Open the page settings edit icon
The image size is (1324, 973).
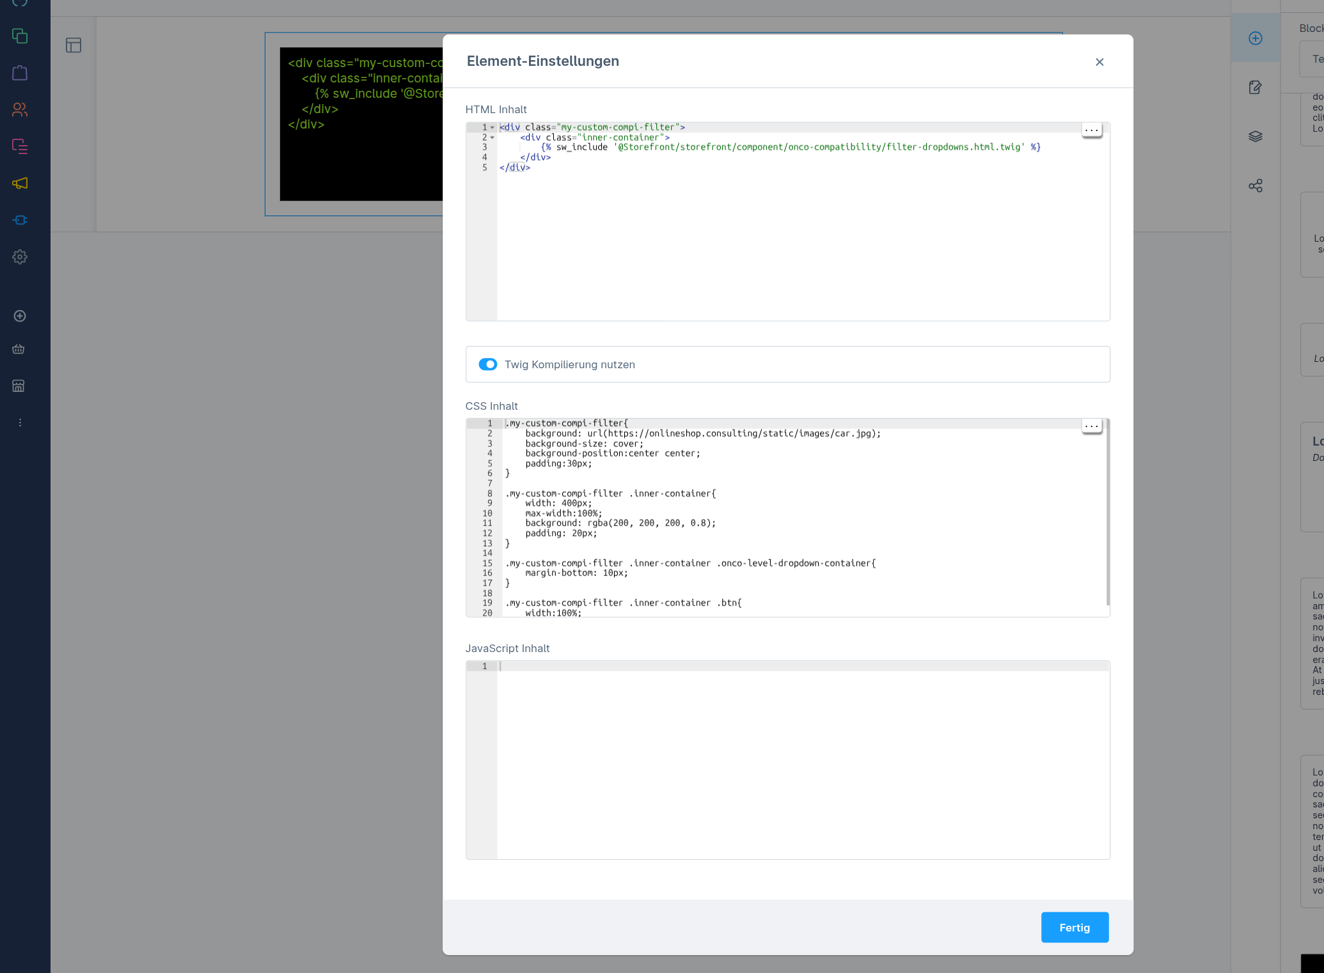[x=1256, y=88]
